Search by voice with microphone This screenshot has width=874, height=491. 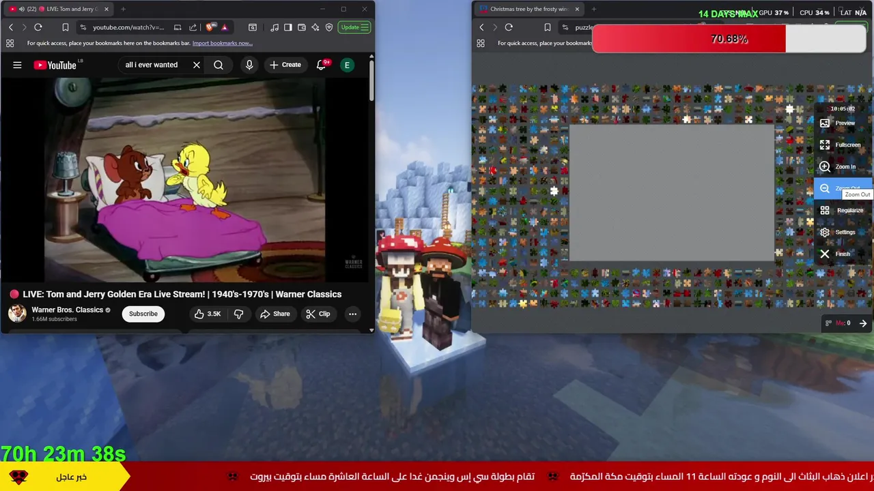(249, 65)
